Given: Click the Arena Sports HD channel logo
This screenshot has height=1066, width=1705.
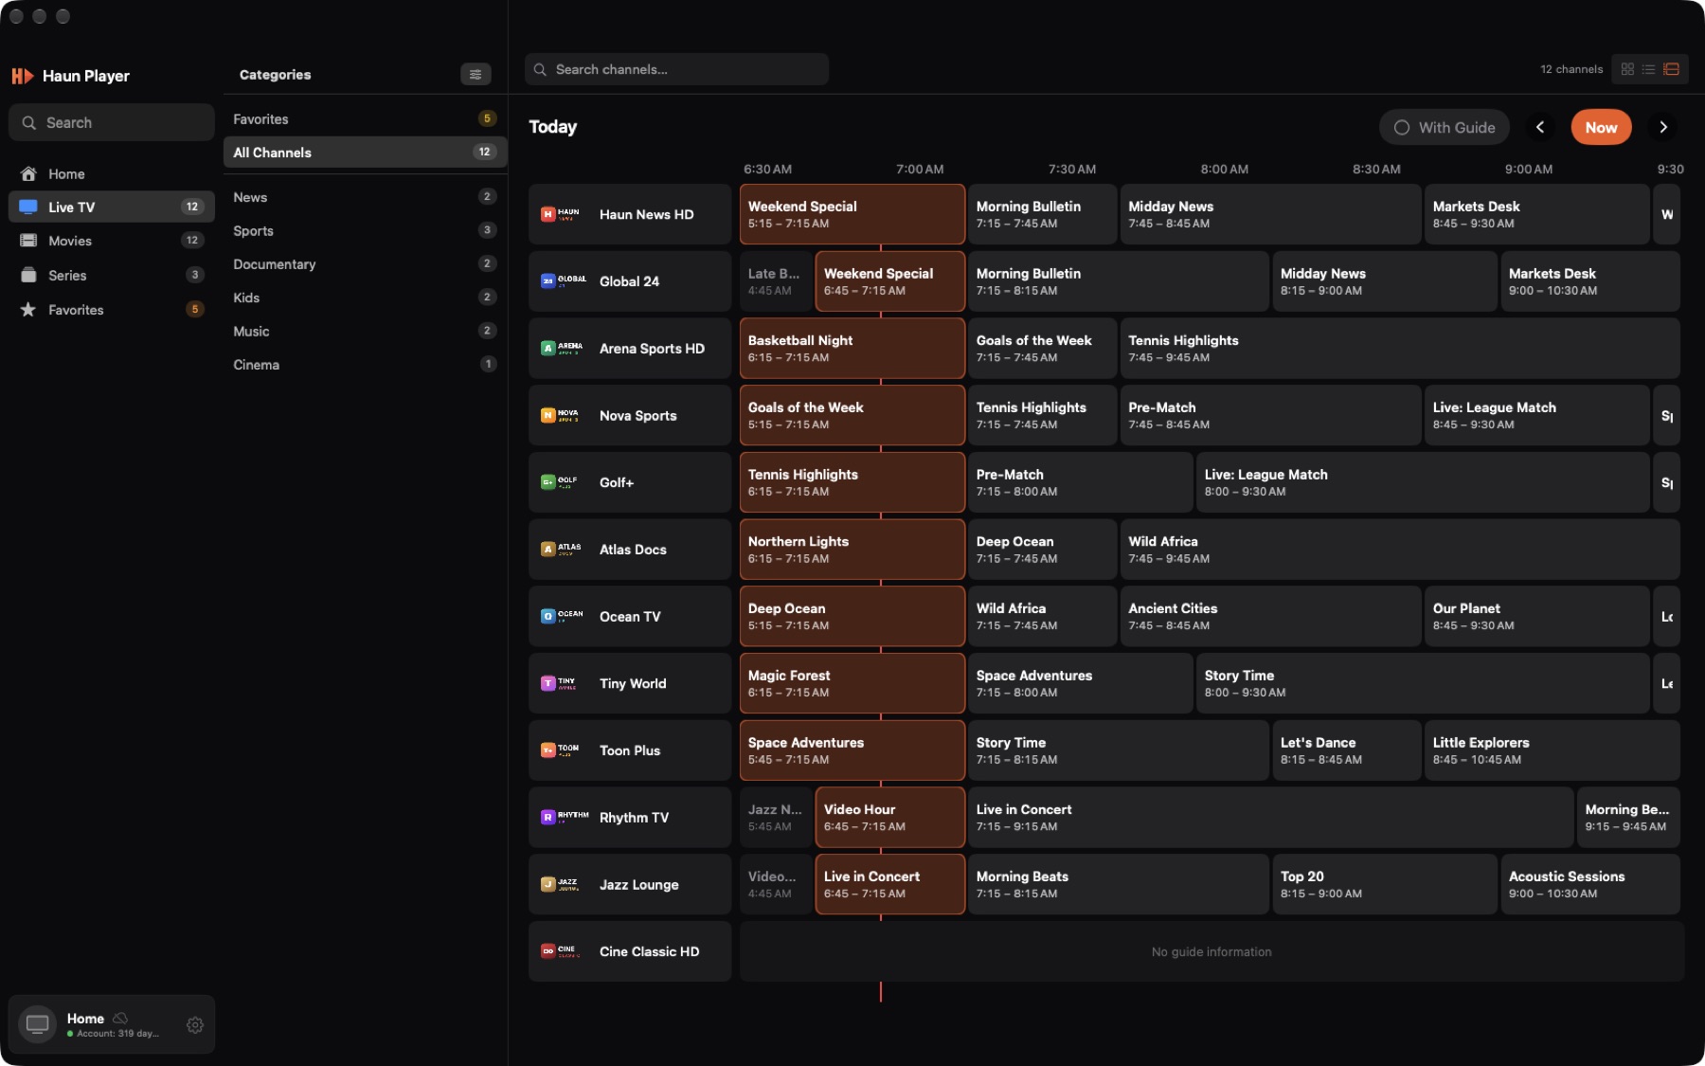Looking at the screenshot, I should [562, 349].
